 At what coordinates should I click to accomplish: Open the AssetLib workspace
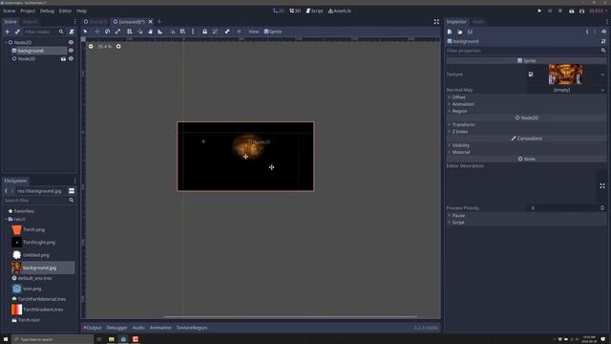340,11
